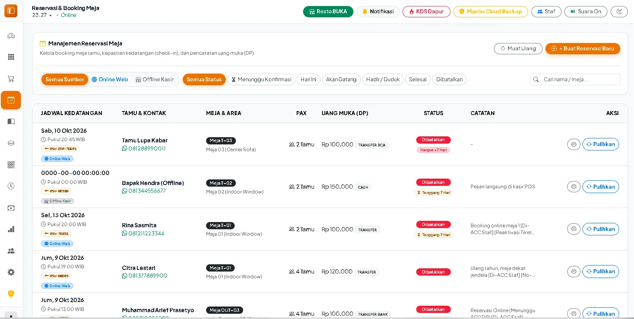Print the Rina Sasmita reservation
Viewport: 634px width, 319px height.
click(x=574, y=229)
